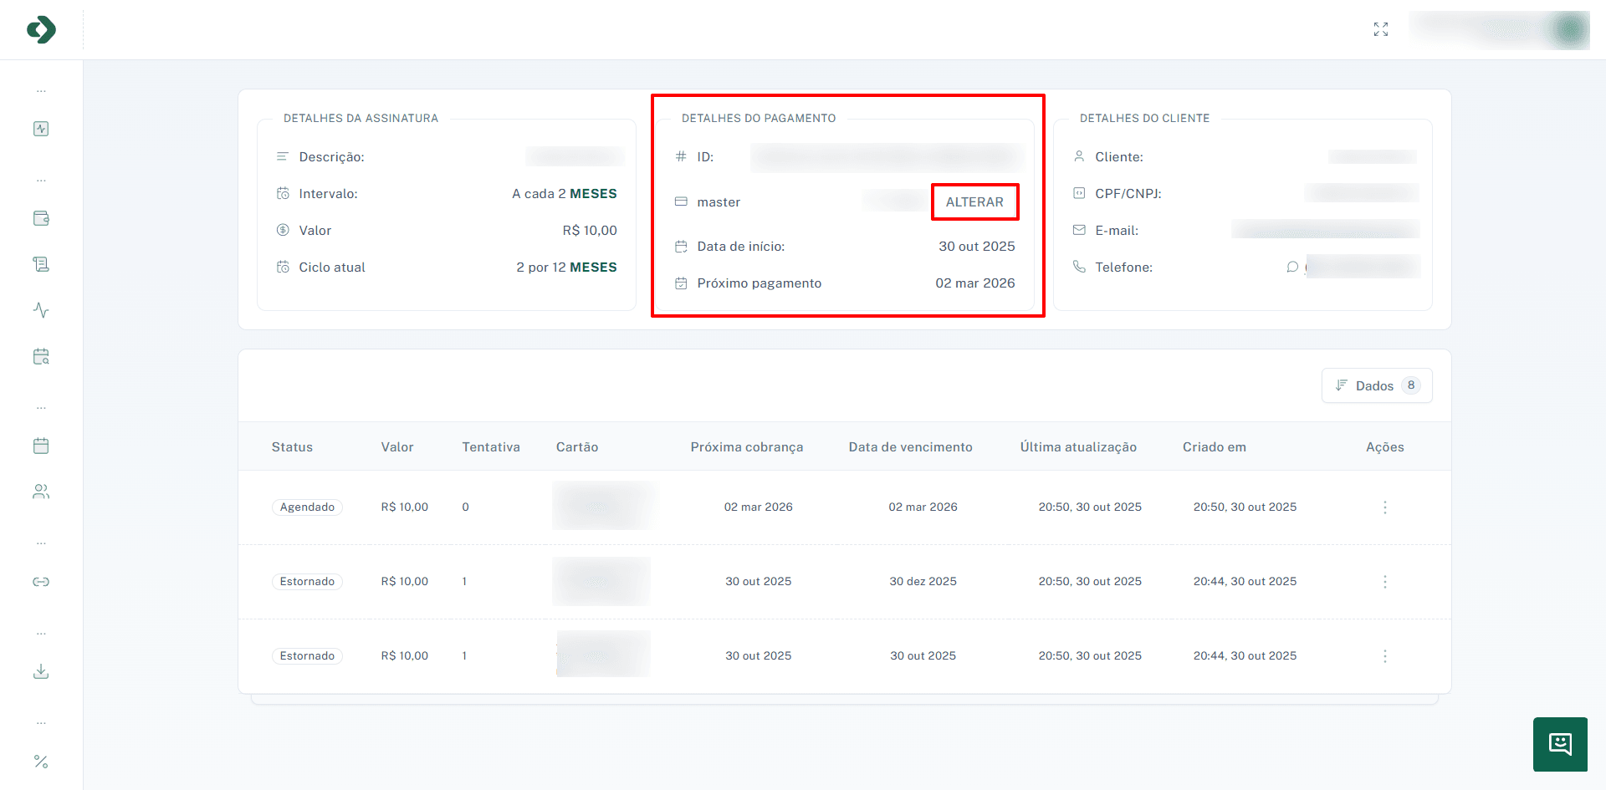The height and width of the screenshot is (790, 1606).
Task: Click the dashboard chart icon in the sidebar
Action: click(40, 129)
